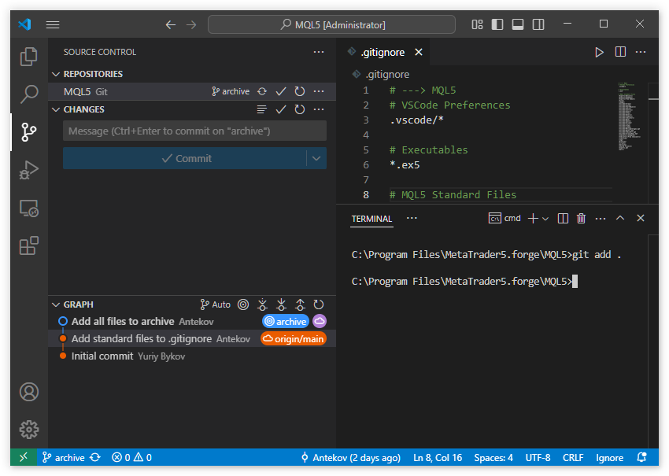Viewport: 669px width, 476px height.
Task: Switch to the .gitignore editor tab
Action: coord(383,52)
